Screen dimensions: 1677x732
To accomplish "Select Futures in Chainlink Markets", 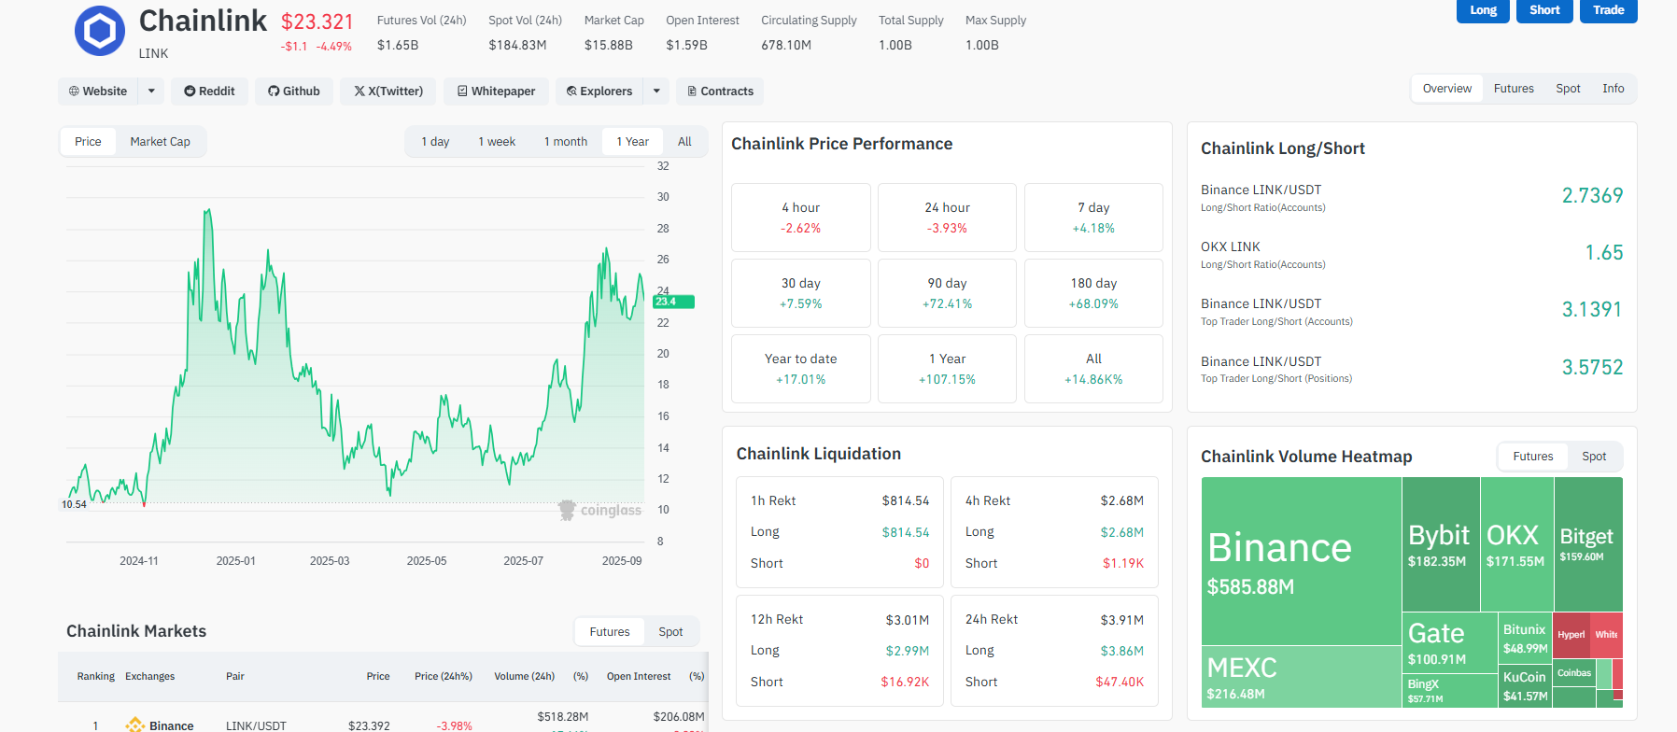I will click(610, 632).
